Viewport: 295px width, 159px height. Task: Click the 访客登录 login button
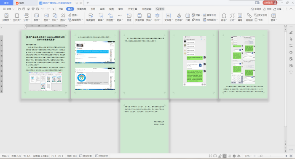[x=270, y=3]
